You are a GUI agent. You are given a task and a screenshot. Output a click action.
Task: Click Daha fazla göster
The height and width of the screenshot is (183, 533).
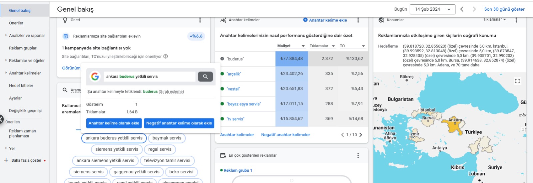(26, 160)
